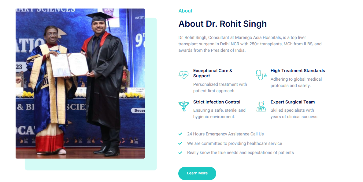
Task: Click the doctor biography paragraph
Action: (x=250, y=44)
